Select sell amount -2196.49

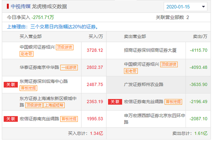pyautogui.click(x=198, y=101)
